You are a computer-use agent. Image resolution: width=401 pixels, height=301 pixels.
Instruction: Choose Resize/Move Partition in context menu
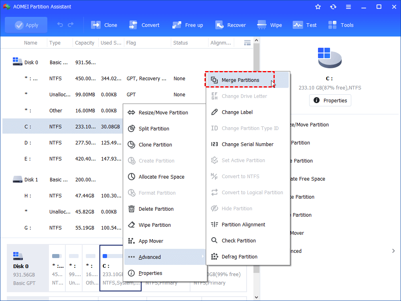point(165,113)
